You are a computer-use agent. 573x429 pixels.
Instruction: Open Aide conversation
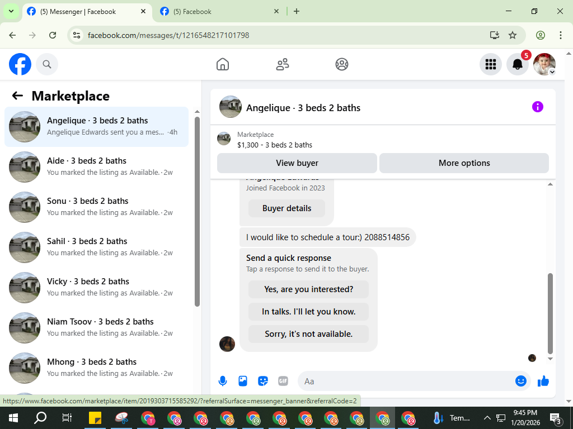click(96, 166)
